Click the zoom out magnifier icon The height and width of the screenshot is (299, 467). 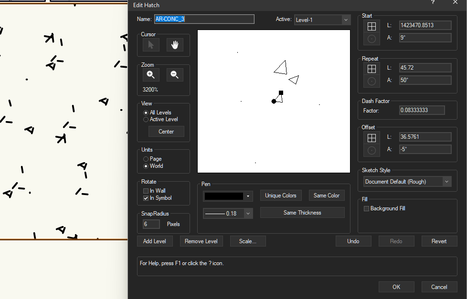[x=175, y=75]
